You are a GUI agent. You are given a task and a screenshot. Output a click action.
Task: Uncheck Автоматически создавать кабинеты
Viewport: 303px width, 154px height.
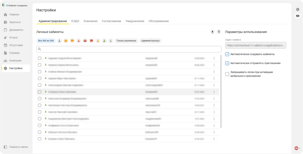pos(227,54)
